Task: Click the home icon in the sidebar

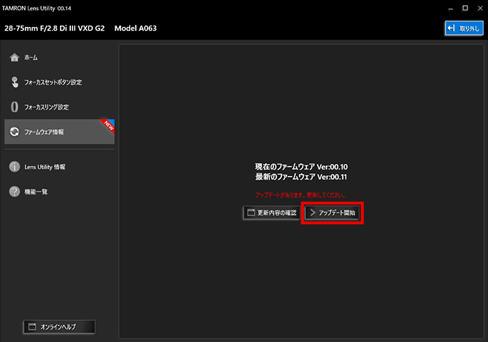Action: (x=15, y=57)
